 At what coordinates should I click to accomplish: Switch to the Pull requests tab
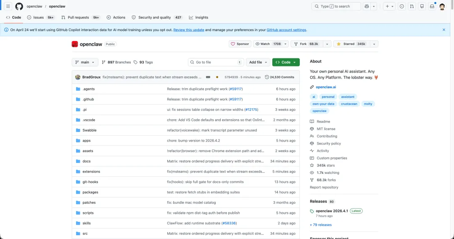click(80, 17)
